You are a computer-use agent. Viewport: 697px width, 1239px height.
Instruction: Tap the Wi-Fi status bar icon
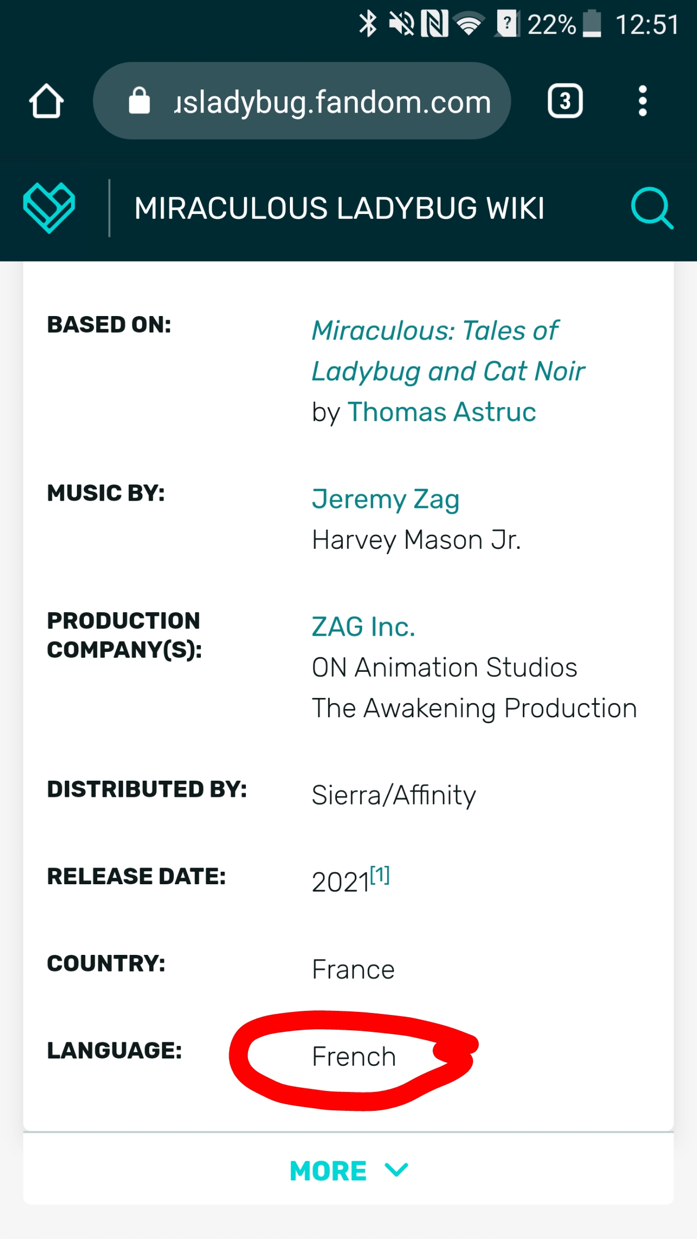tap(469, 24)
